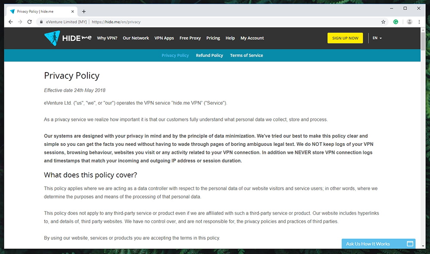This screenshot has width=430, height=254.
Task: Open the Ask Us How It Works chat
Action: [378, 244]
